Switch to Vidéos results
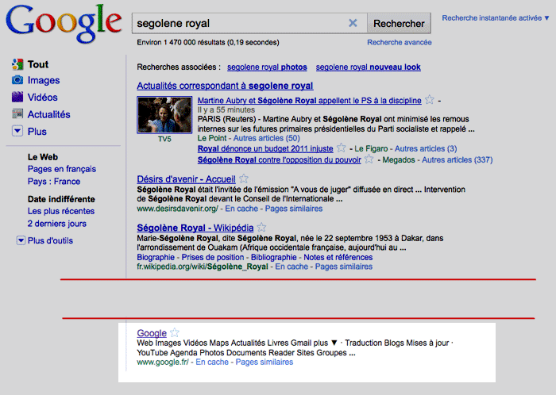Viewport: 556px width, 395px height. [x=43, y=98]
